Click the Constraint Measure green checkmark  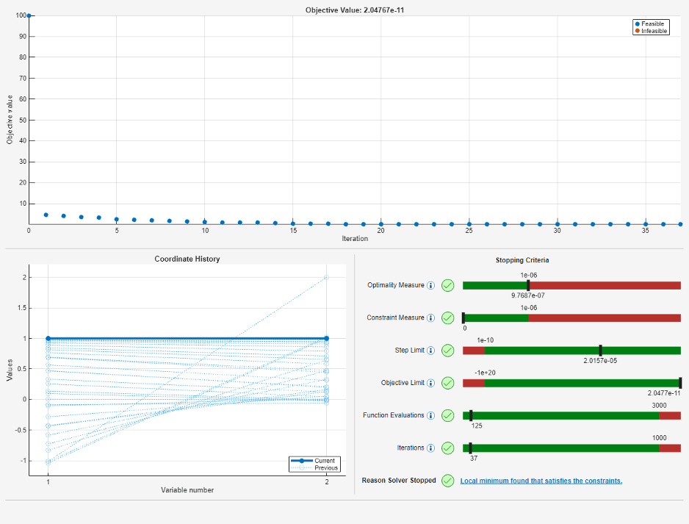(448, 317)
